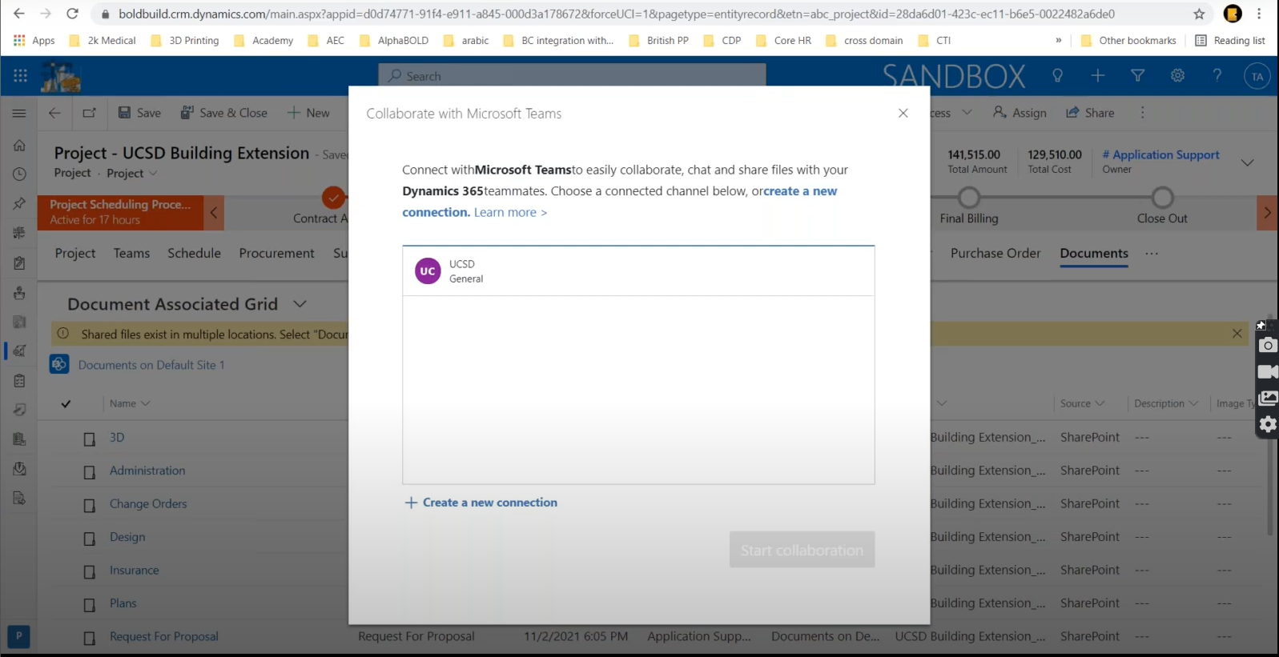1279x657 pixels.
Task: Expand the Document Associated Grid dropdown
Action: [x=300, y=304]
